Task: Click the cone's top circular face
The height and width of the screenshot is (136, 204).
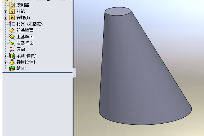Action: coord(118,11)
